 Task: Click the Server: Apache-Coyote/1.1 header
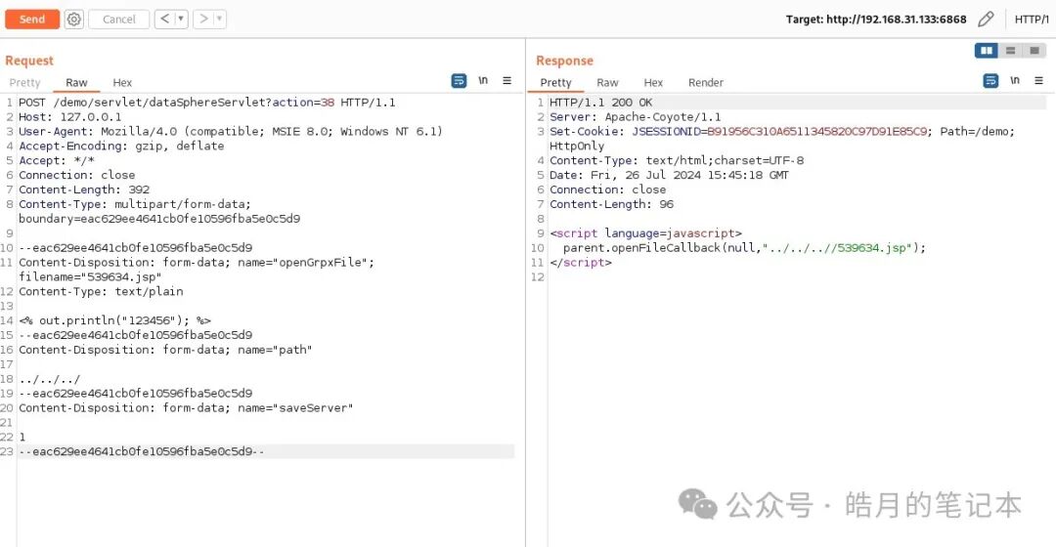pyautogui.click(x=636, y=117)
